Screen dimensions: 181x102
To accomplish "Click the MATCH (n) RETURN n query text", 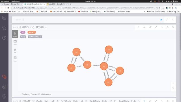I will 34,27.
